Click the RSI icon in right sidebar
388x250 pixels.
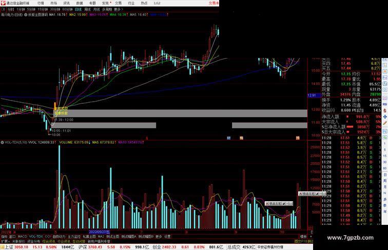[385, 104]
